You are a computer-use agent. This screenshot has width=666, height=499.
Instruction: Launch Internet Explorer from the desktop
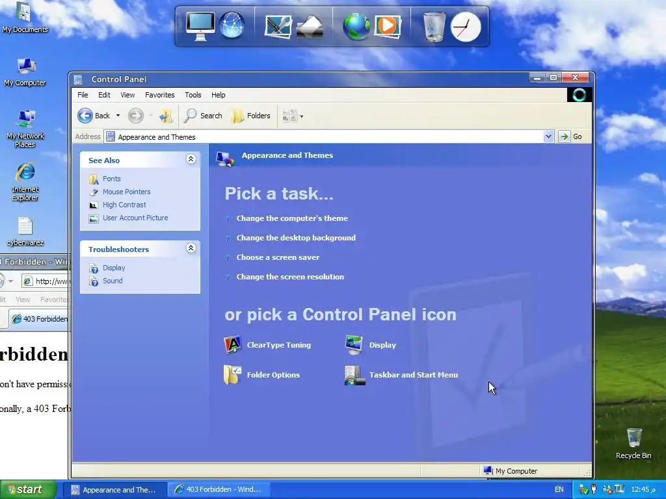tap(25, 182)
